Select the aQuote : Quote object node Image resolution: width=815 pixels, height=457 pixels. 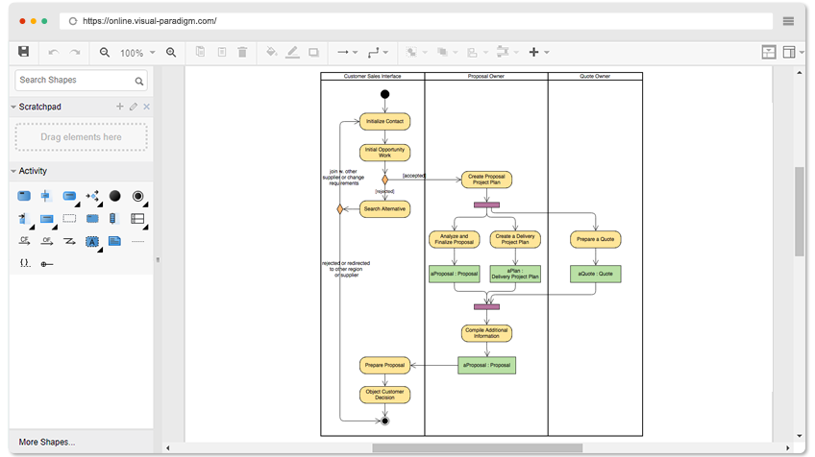595,274
